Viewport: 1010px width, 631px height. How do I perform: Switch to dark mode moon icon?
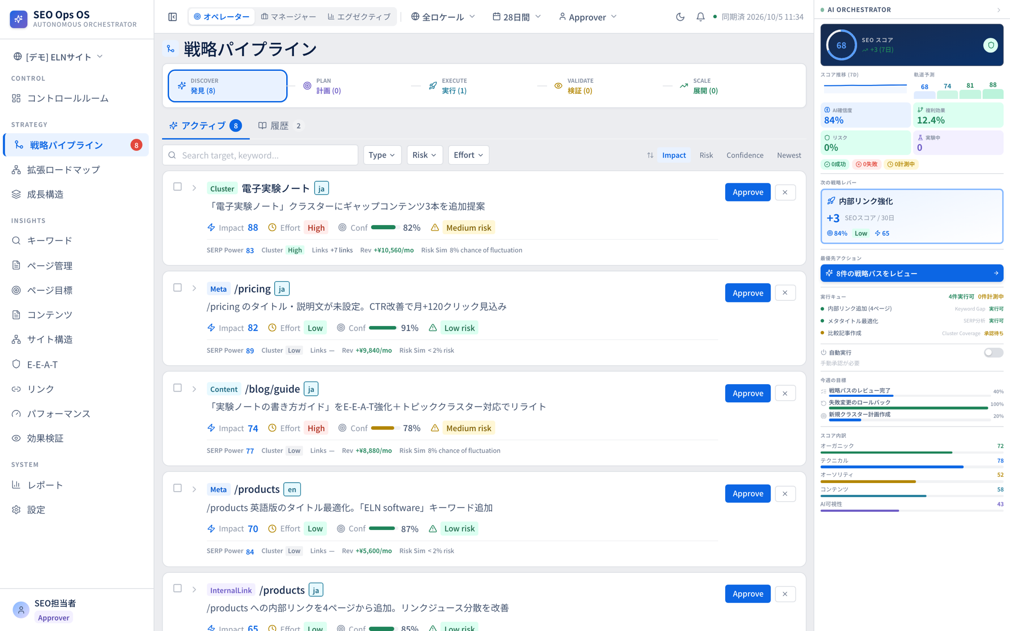pos(680,17)
